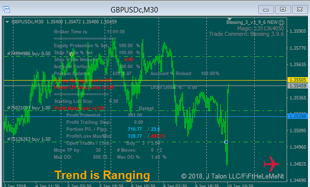Click the smiley face next to Blessing_3_v3_9_6 NEW

pyautogui.click(x=281, y=22)
